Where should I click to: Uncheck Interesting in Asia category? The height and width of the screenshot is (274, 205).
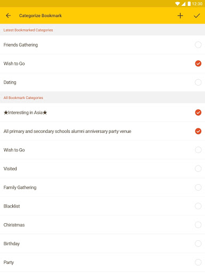198,112
